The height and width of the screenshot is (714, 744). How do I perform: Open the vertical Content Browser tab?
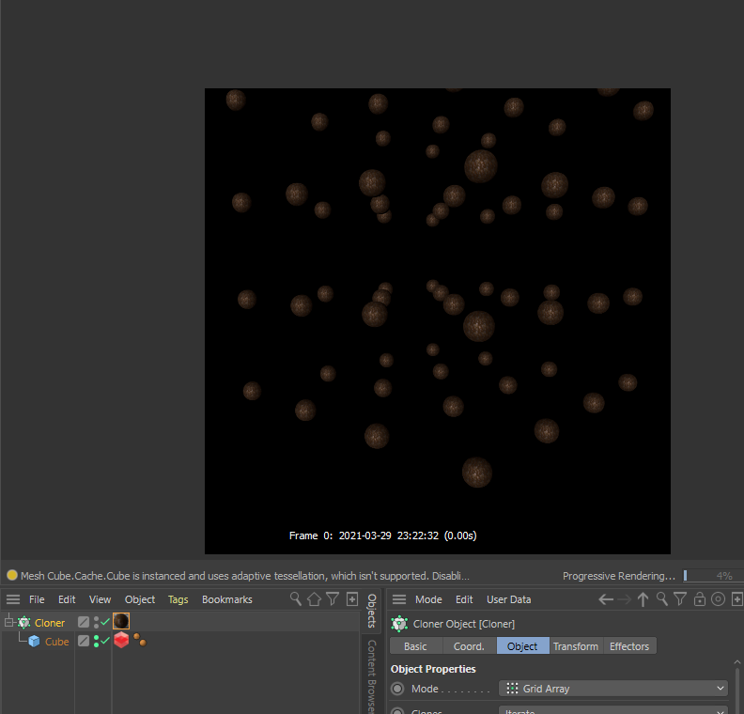371,675
